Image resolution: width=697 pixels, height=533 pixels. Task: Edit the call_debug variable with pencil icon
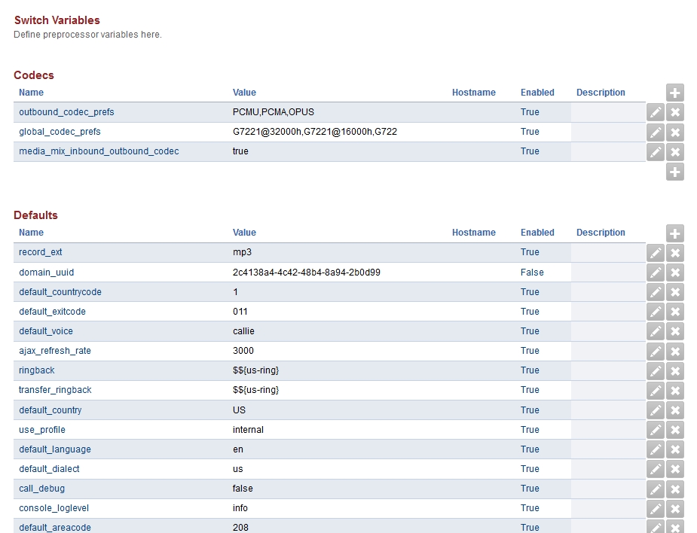[656, 489]
